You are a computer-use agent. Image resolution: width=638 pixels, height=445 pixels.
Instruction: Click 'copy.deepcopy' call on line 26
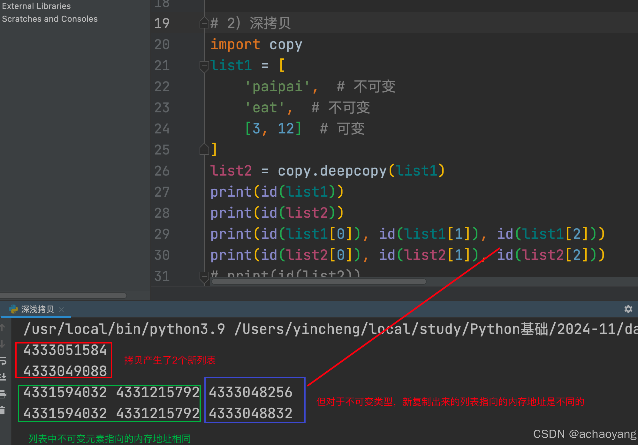point(332,171)
